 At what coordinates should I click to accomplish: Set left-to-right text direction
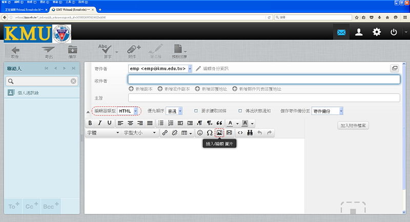200,123
